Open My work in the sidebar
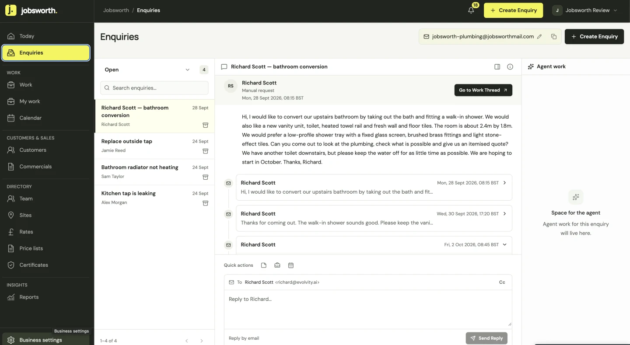This screenshot has height=345, width=630. pos(46,101)
